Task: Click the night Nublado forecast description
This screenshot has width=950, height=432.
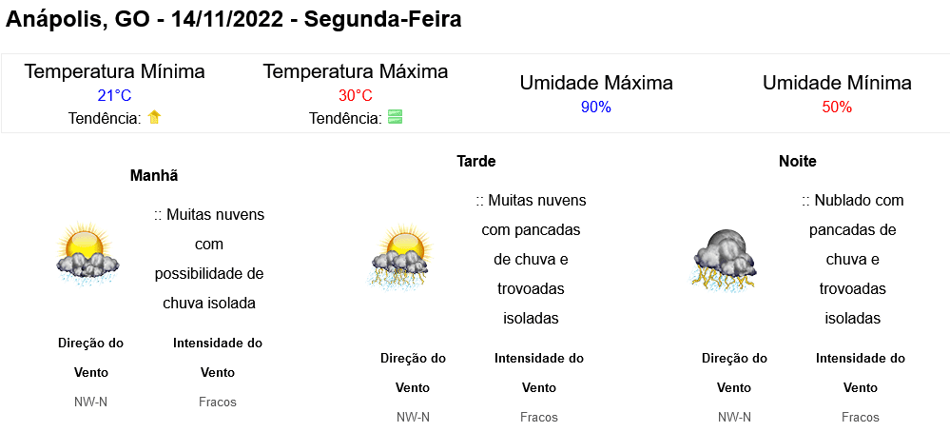Action: 852,260
